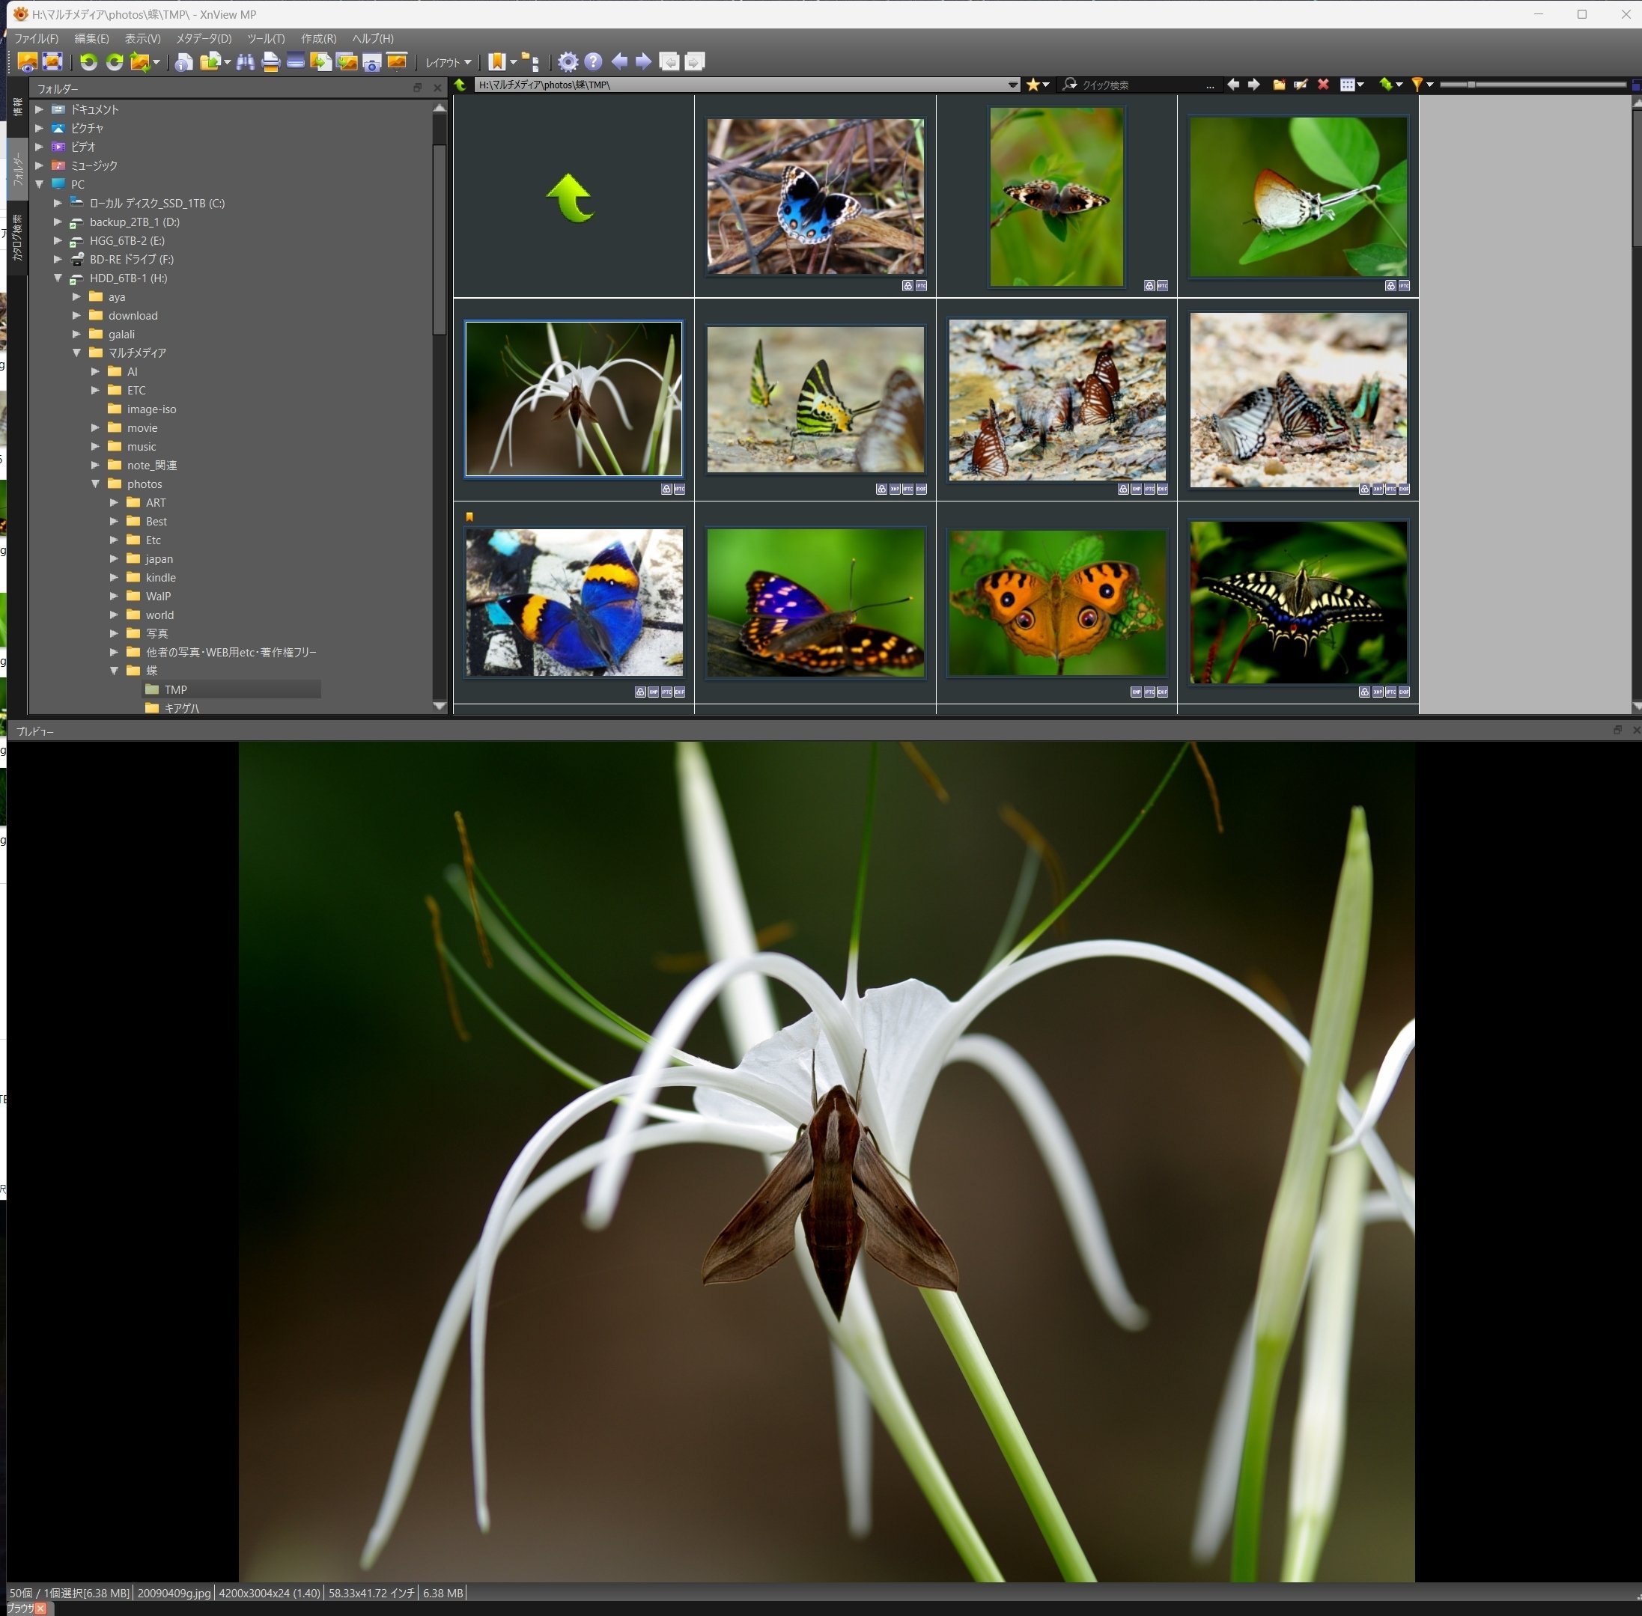Select the TMP folder in the sidebar
This screenshot has width=1642, height=1616.
pyautogui.click(x=175, y=689)
